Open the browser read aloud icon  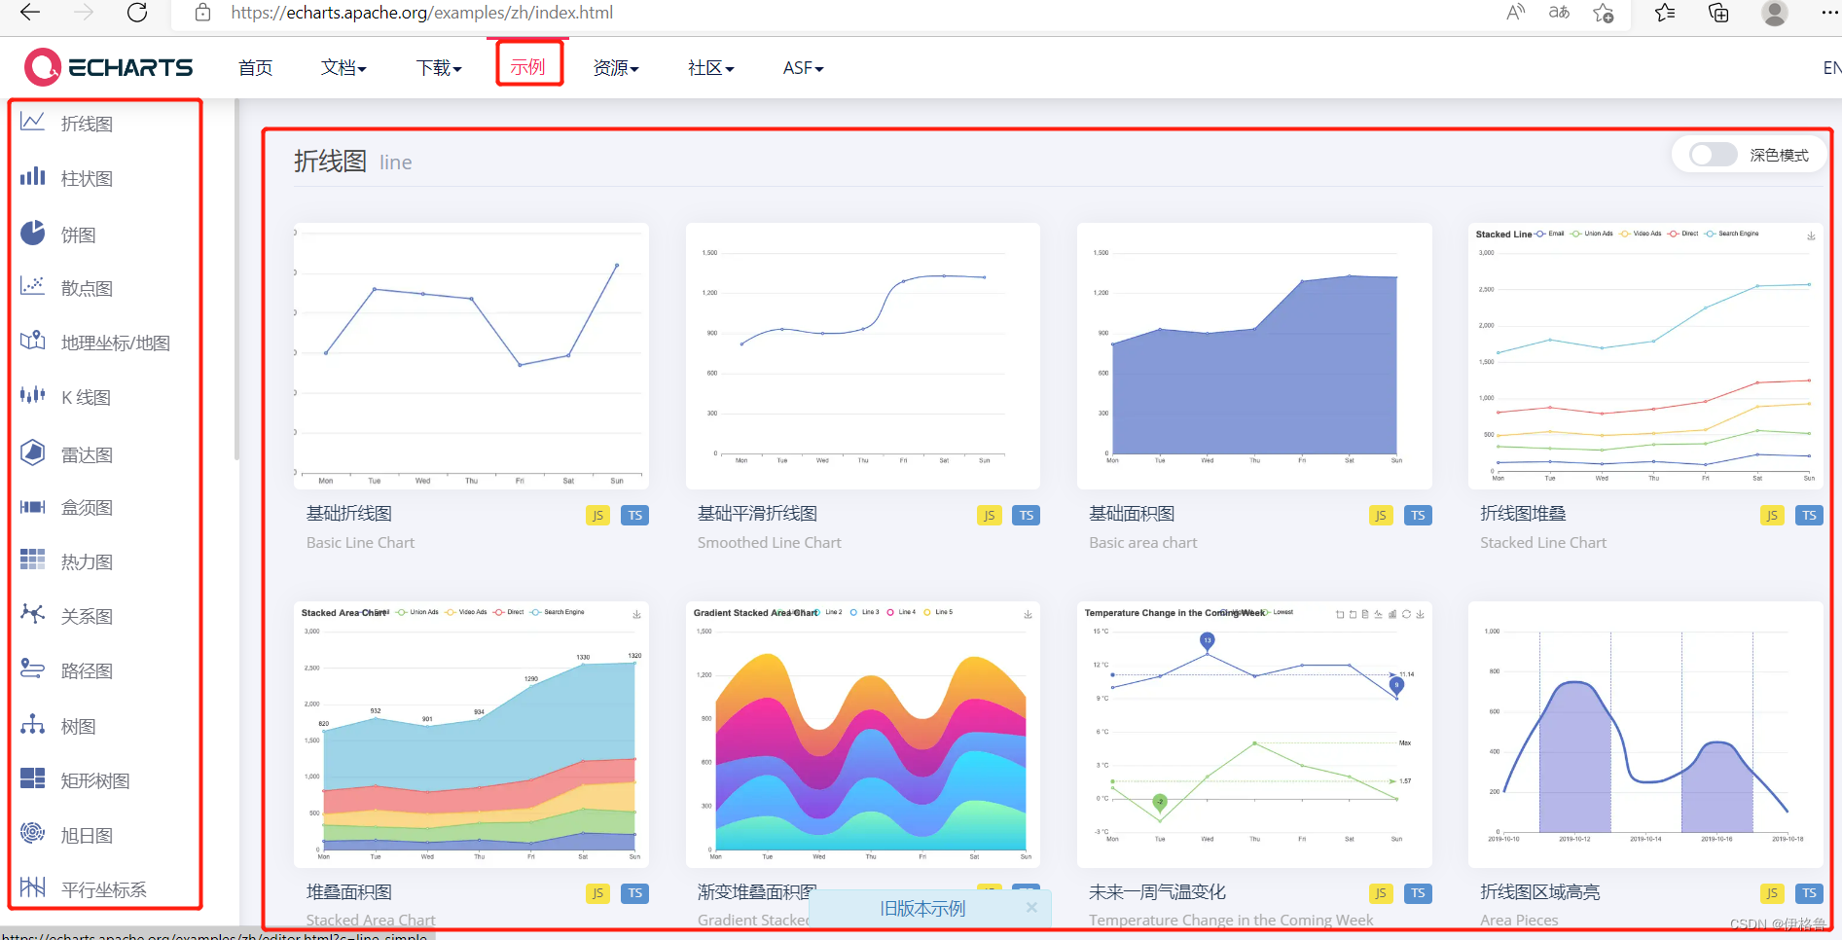pos(1515,13)
